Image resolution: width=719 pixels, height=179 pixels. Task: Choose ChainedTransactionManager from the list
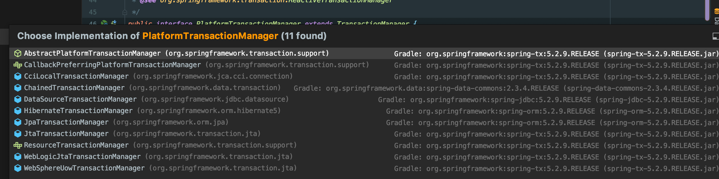click(364, 88)
